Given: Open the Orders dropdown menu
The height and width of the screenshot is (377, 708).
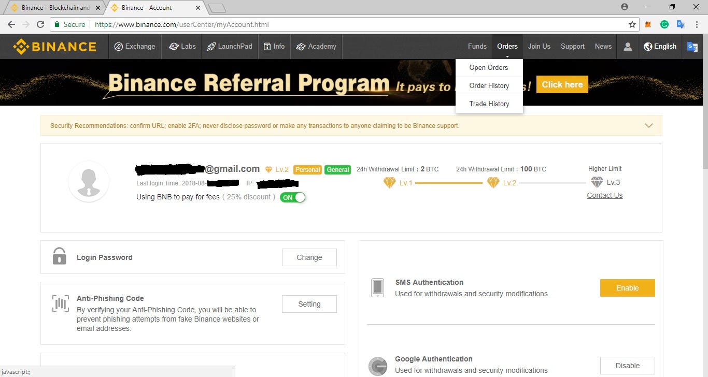Looking at the screenshot, I should (507, 47).
